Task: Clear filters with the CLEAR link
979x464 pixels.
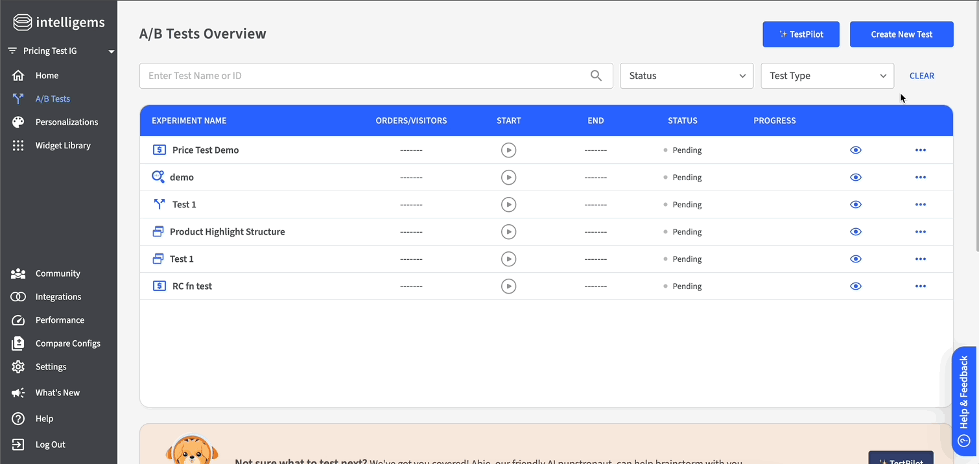Action: (x=921, y=76)
